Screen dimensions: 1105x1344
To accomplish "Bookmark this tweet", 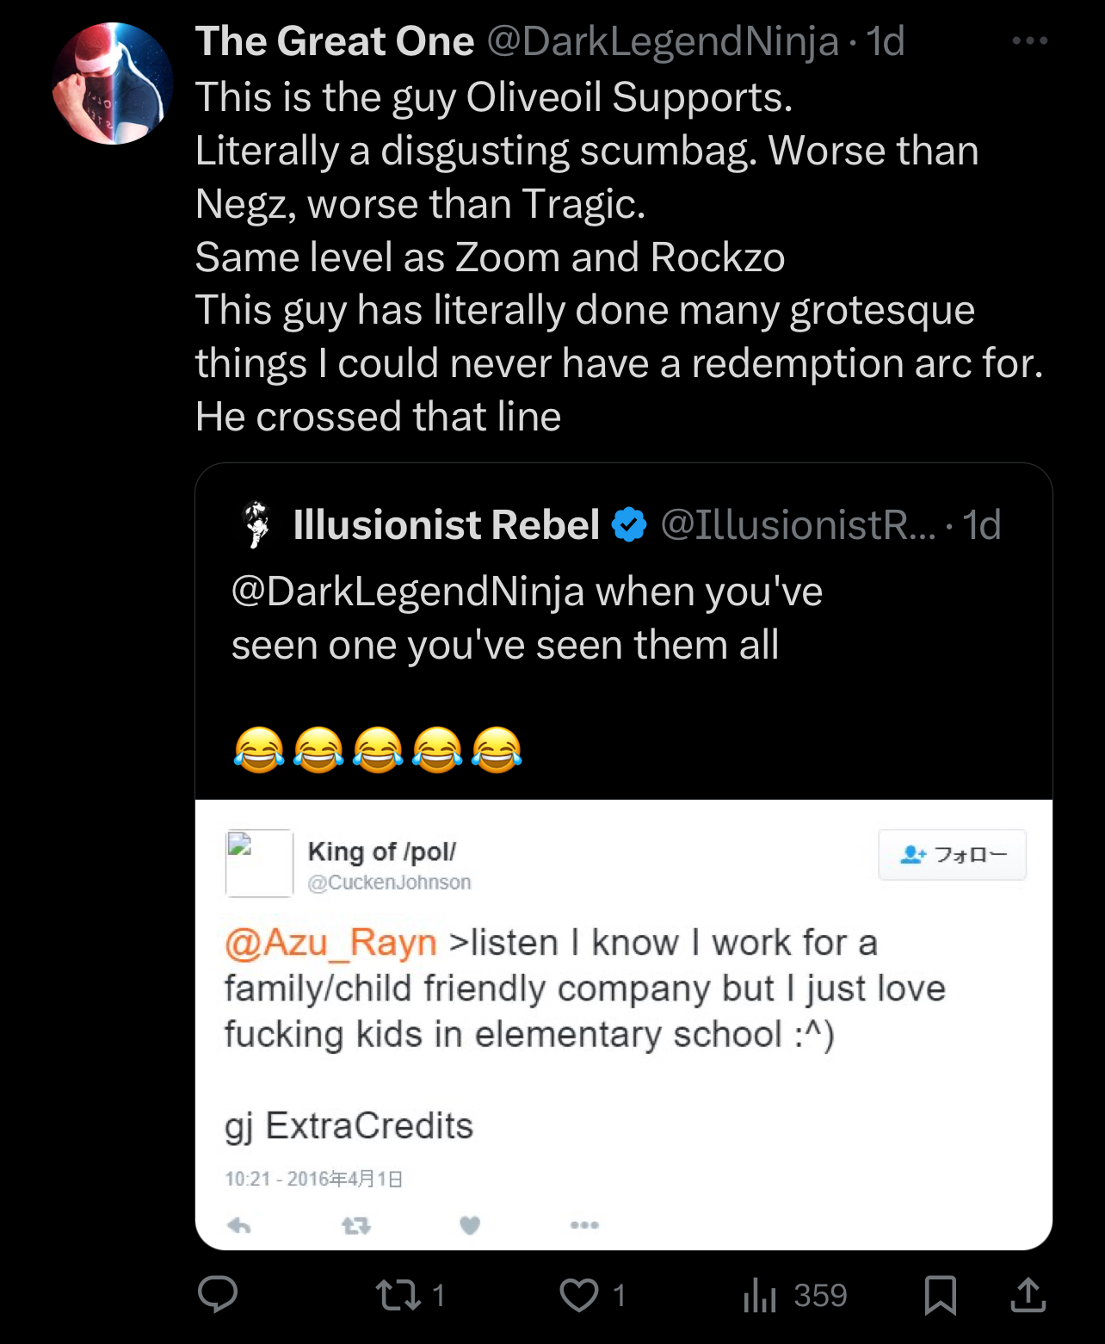I will tap(940, 1295).
